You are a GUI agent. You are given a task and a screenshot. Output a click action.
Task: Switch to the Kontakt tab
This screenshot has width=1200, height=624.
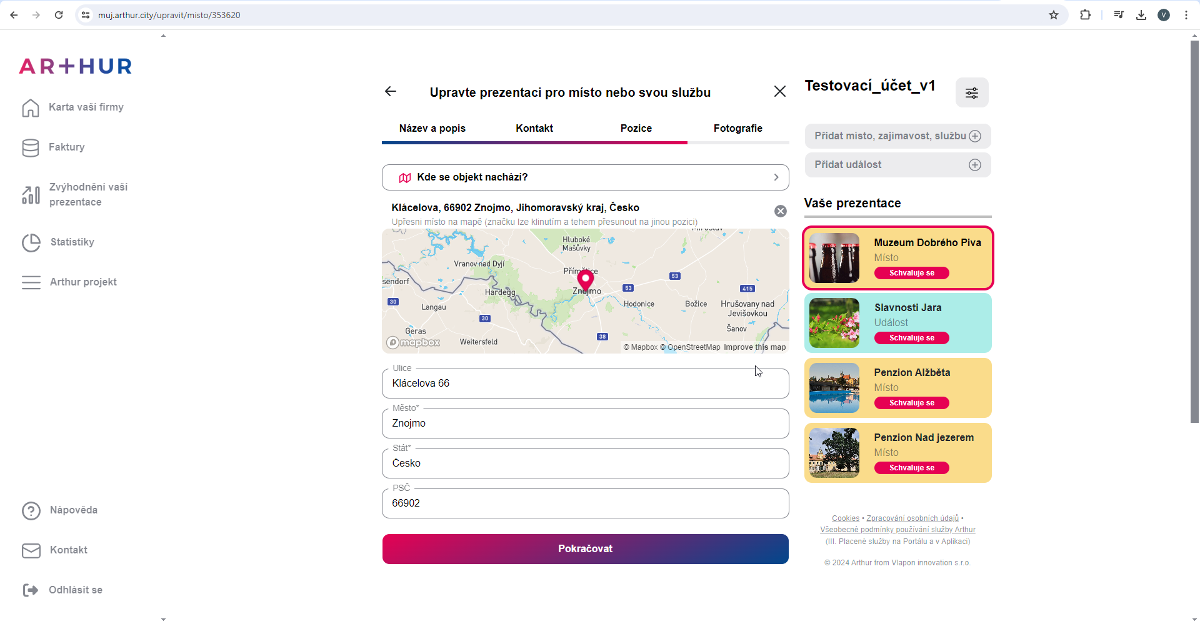coord(534,129)
